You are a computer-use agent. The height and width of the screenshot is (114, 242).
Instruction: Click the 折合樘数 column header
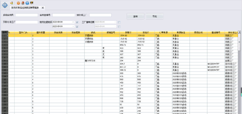point(76,32)
